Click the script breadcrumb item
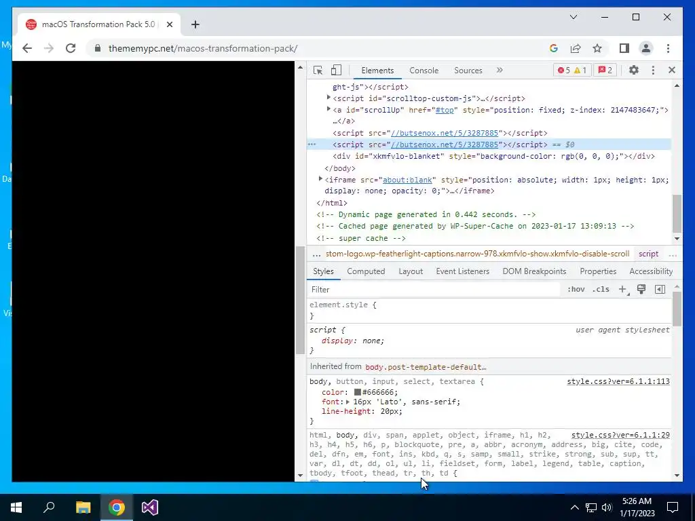695x521 pixels. point(648,254)
